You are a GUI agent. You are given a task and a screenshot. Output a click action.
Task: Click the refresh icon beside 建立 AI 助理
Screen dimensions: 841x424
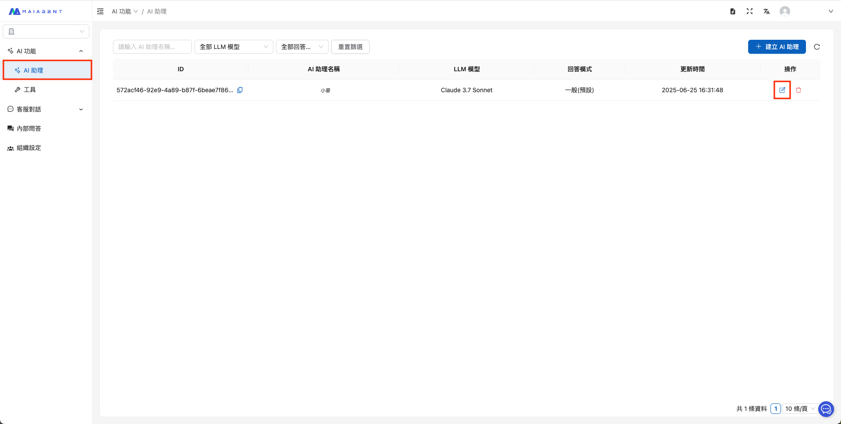(x=817, y=47)
